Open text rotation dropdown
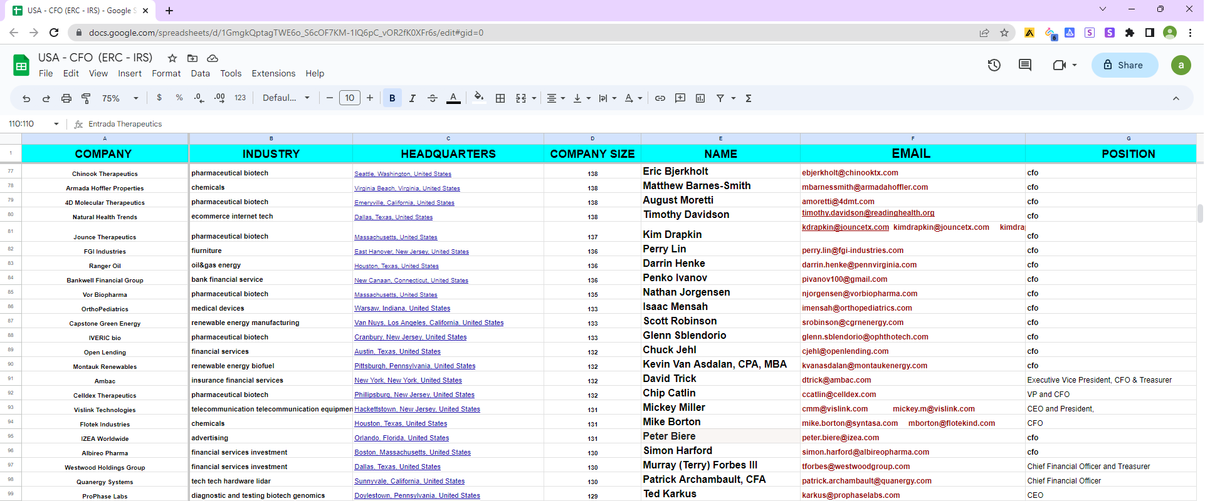Image resolution: width=1205 pixels, height=501 pixels. [x=633, y=98]
